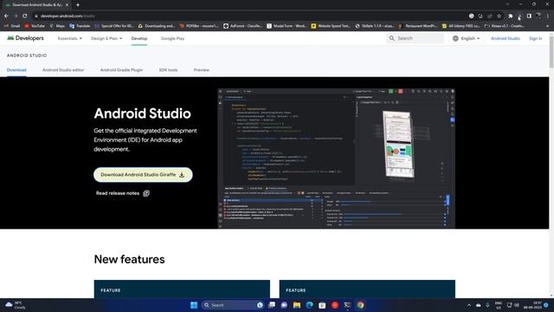Open File Explorer from the taskbar
The height and width of the screenshot is (312, 554).
(297, 305)
